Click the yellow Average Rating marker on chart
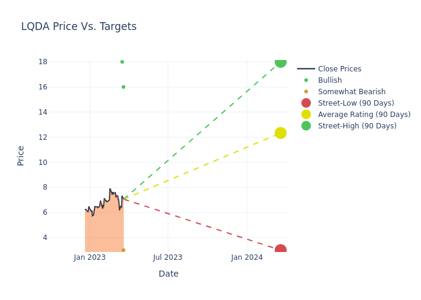 (280, 133)
